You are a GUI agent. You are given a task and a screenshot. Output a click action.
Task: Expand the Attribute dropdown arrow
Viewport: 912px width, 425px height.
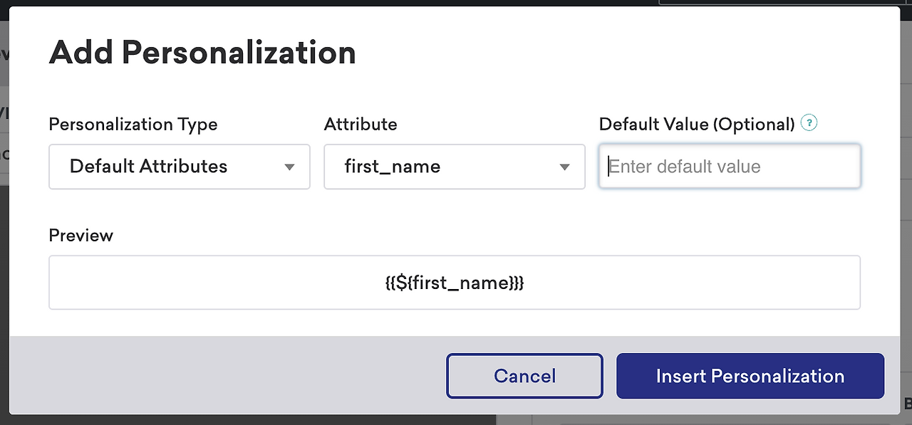tap(564, 167)
